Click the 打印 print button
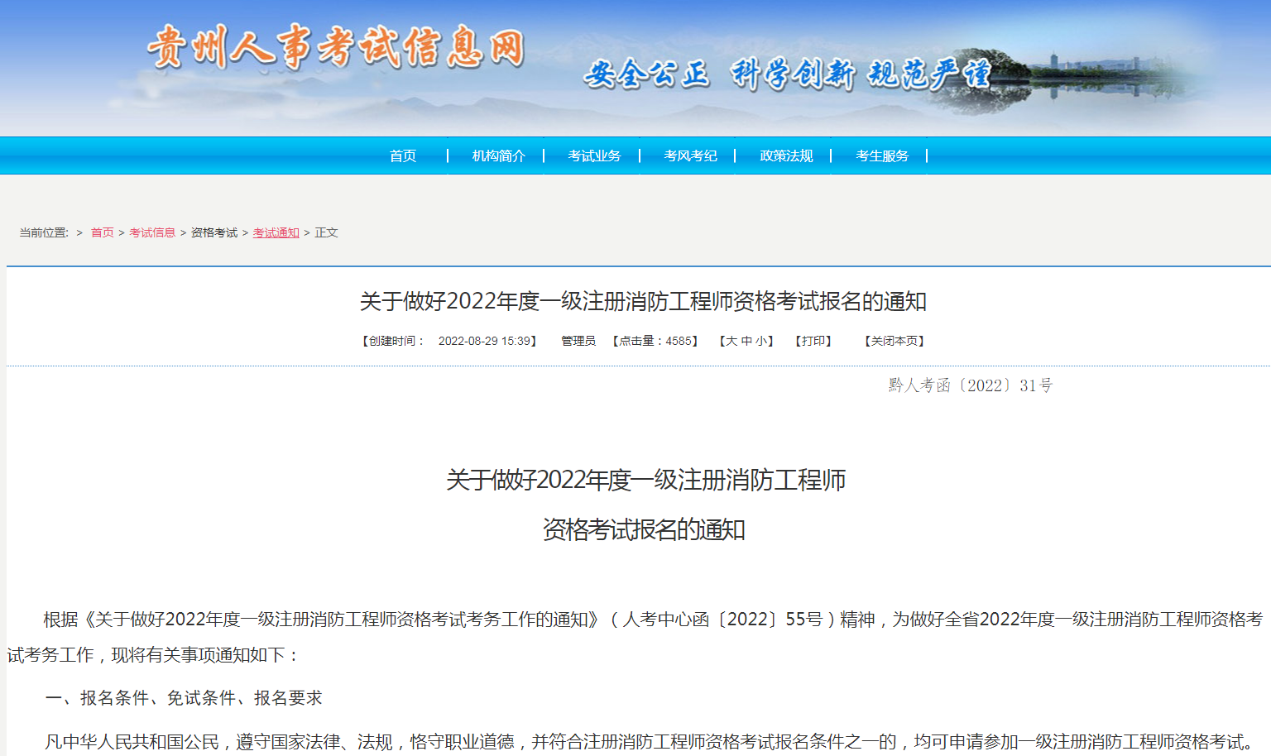The width and height of the screenshot is (1271, 756). tap(813, 341)
